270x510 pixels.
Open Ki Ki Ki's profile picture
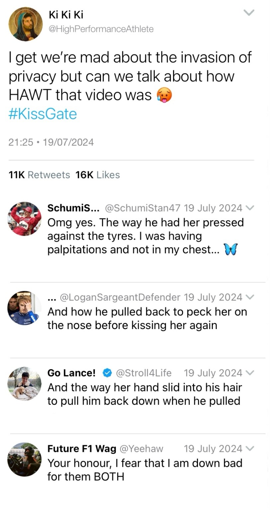(x=26, y=24)
